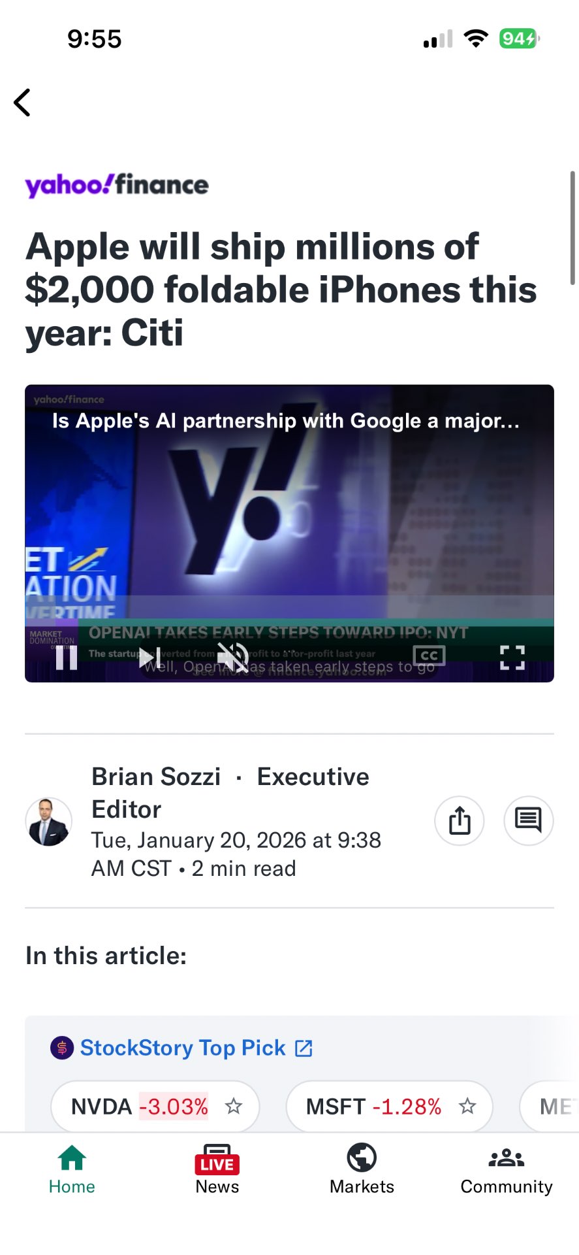Star MSFT to follow it
579x1255 pixels.
pyautogui.click(x=467, y=1106)
